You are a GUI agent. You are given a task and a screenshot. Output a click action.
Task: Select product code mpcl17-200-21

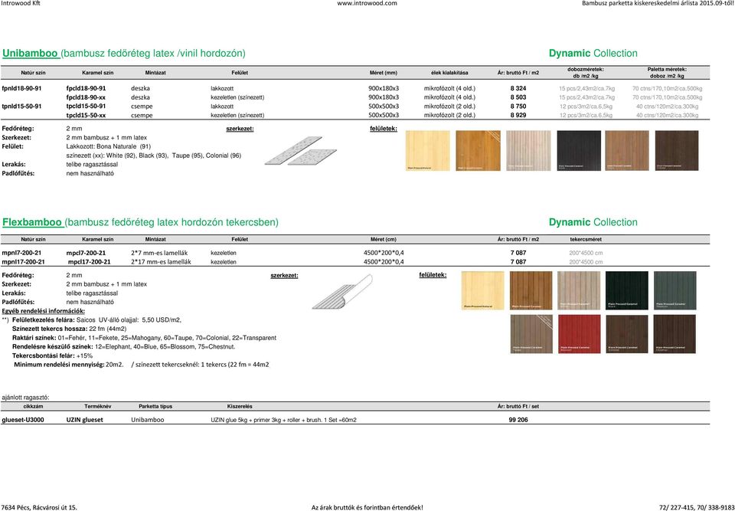(90, 262)
